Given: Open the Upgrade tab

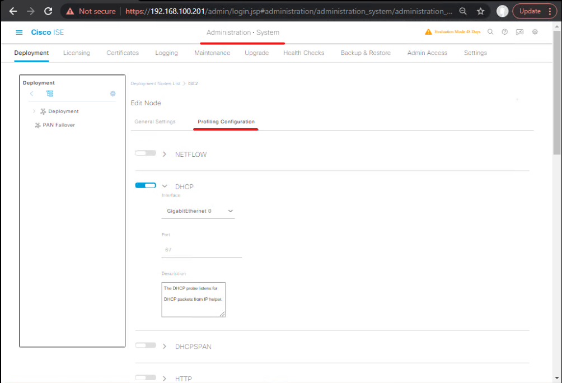Looking at the screenshot, I should point(256,53).
